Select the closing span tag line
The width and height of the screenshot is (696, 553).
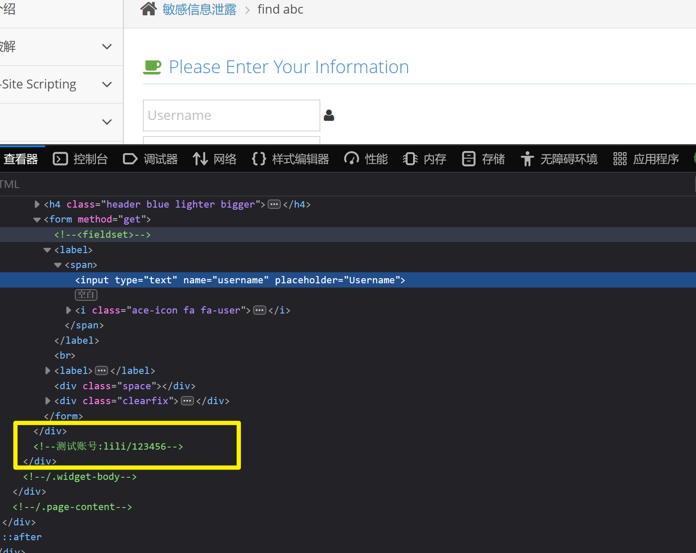pyautogui.click(x=84, y=325)
